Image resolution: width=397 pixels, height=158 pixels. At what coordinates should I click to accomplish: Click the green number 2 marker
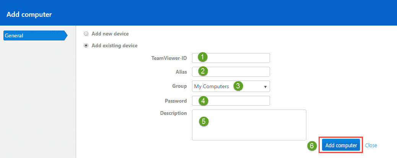pos(203,71)
